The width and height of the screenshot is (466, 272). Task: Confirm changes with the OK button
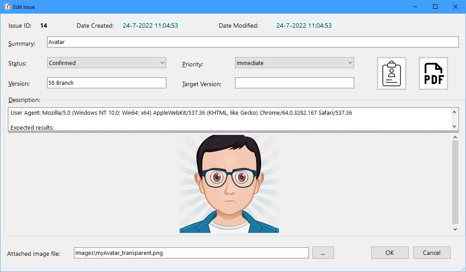[390, 253]
